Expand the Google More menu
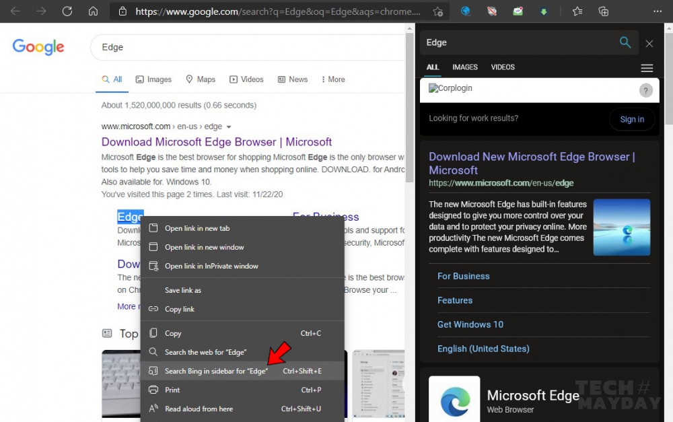 pyautogui.click(x=333, y=79)
